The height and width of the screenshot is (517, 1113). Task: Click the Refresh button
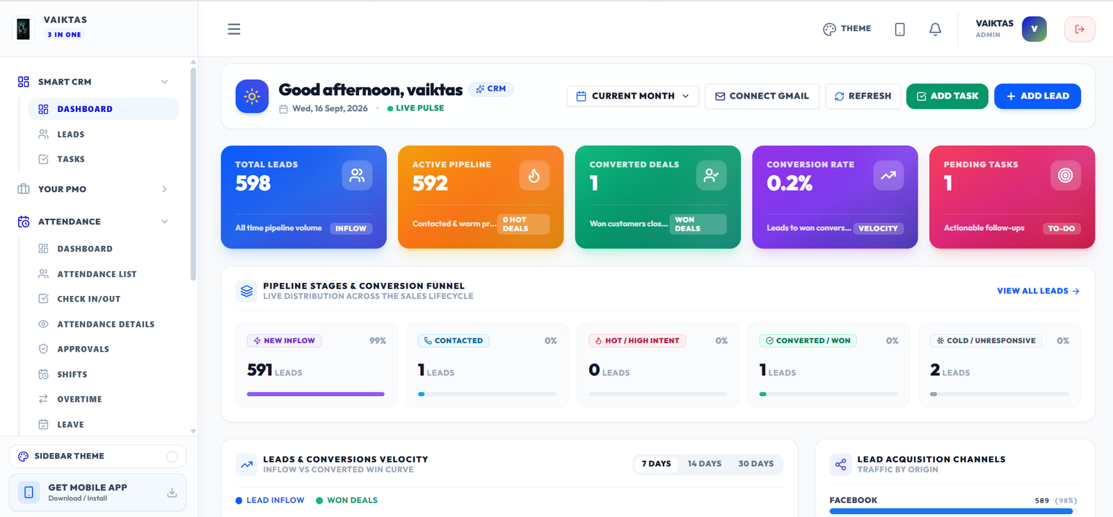tap(863, 96)
